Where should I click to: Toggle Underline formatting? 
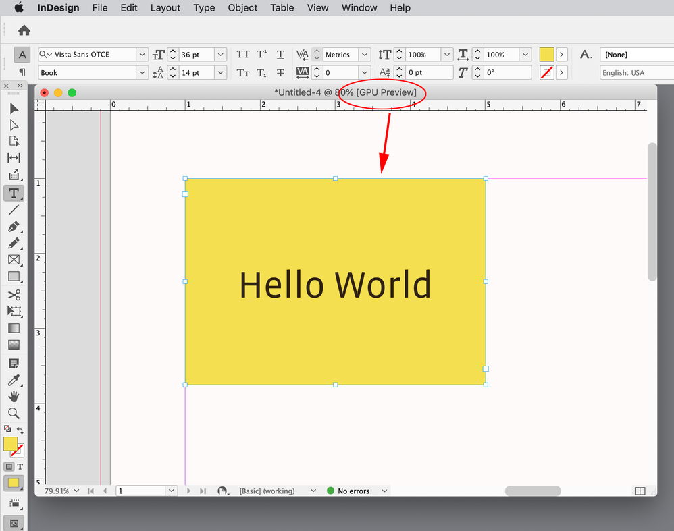point(280,54)
